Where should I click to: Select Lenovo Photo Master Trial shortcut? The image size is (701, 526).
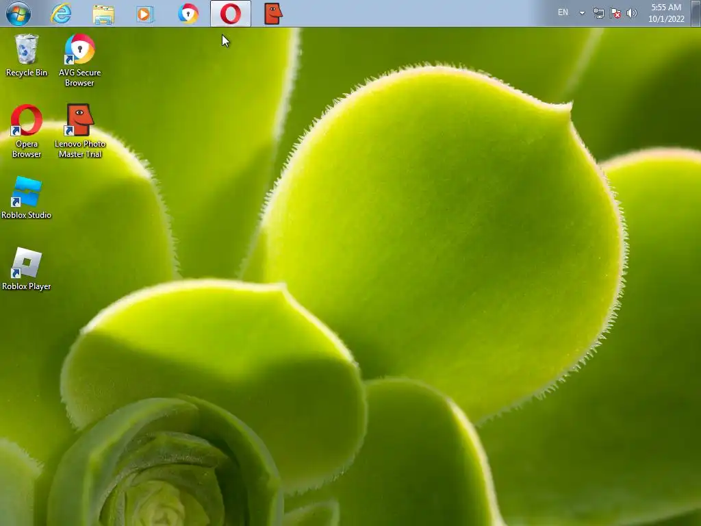[x=79, y=131]
